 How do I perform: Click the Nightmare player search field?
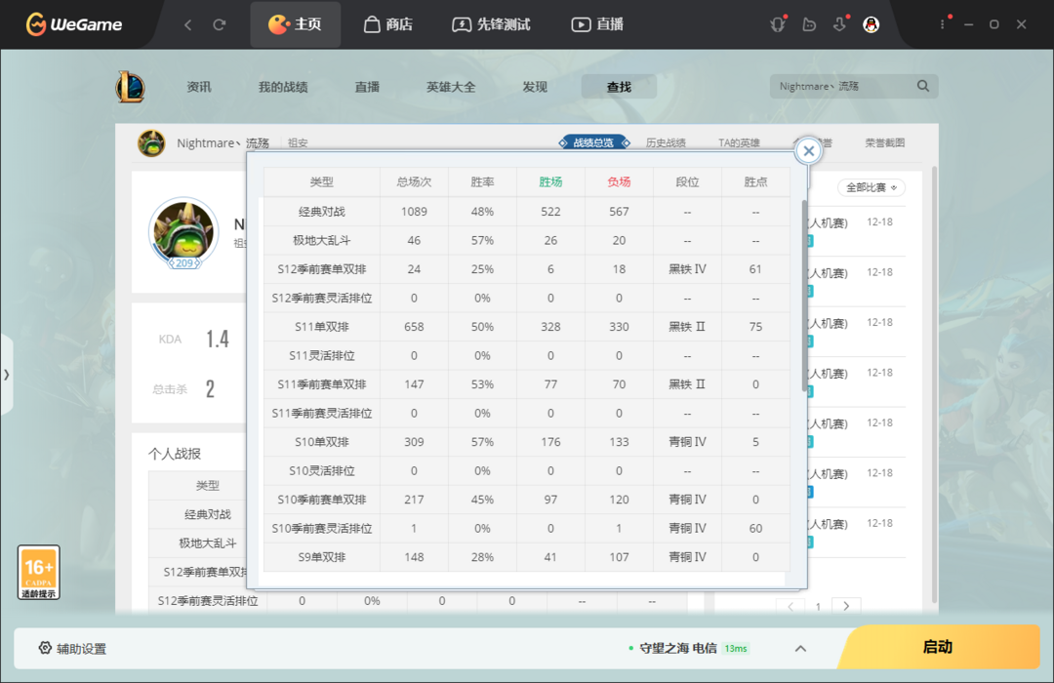tap(843, 86)
